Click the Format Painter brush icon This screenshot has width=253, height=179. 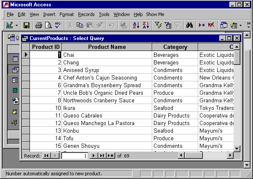tap(100, 25)
